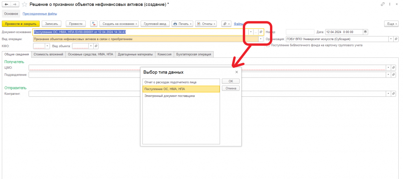Click the Документ-основание input field
This screenshot has height=179, width=403.
coord(140,32)
